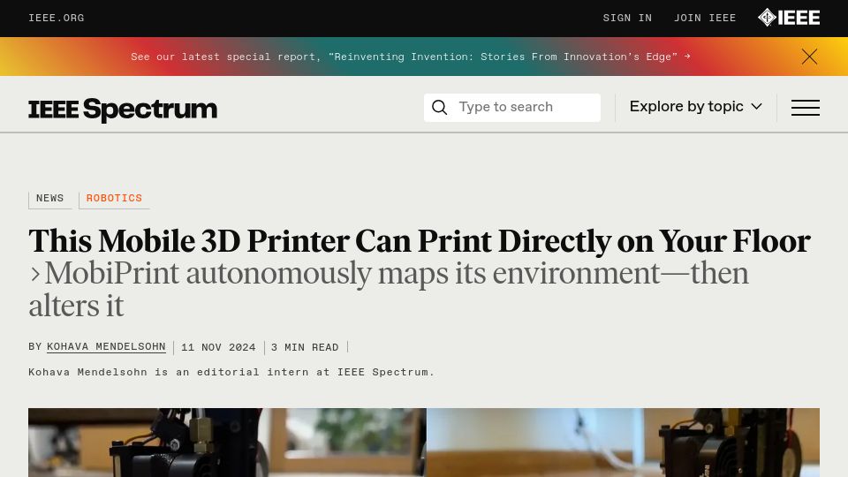Click the IEEE logo in top bar
Viewport: 848px width, 477px height.
click(x=789, y=18)
